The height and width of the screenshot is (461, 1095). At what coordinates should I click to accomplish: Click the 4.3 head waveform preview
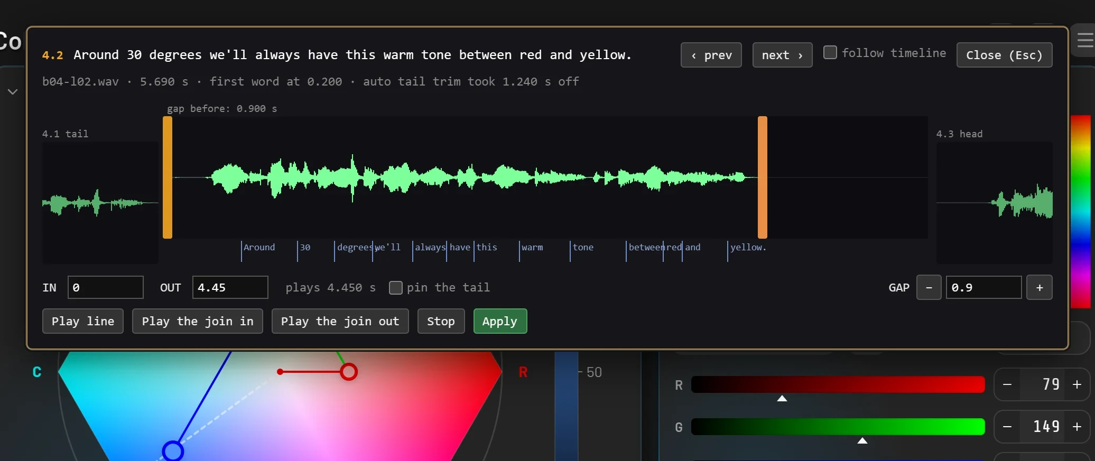994,203
